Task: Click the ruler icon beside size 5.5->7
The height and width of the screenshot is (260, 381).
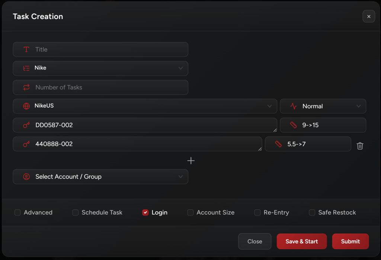Action: coord(278,144)
